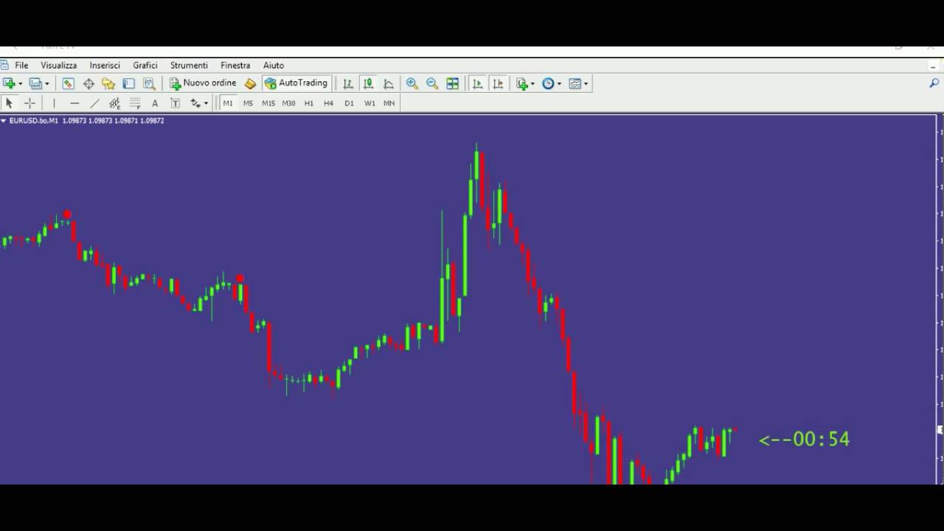Switch to the W1 timeframe
Viewport: 944px width, 531px height.
pos(369,103)
